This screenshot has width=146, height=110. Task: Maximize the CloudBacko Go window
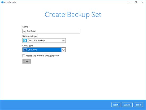[136, 2]
